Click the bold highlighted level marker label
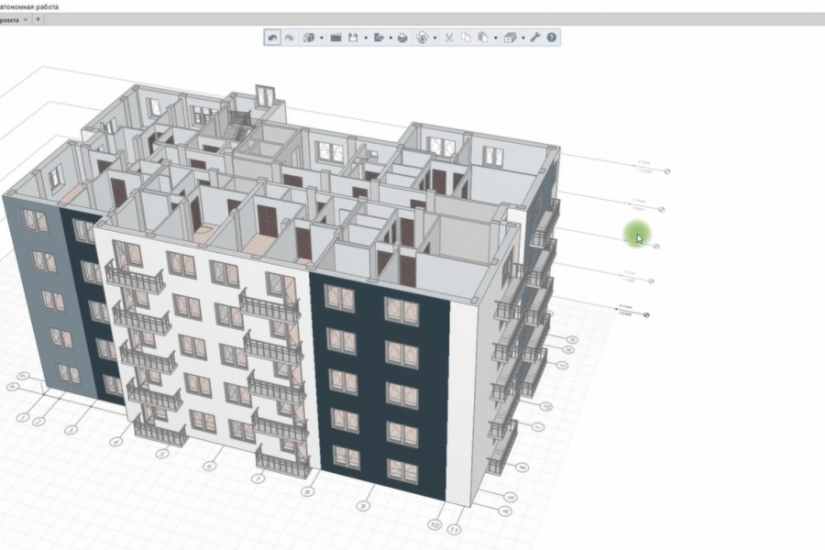 [625, 309]
